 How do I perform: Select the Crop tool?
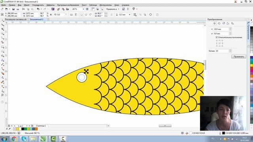click(2, 29)
